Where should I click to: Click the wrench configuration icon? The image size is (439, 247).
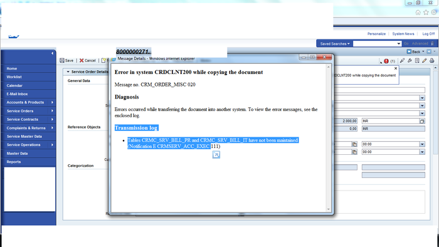410,60
